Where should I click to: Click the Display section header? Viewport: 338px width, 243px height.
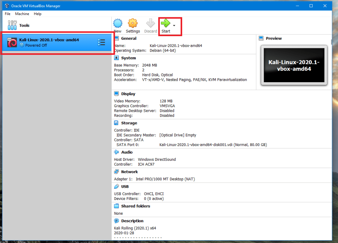128,94
